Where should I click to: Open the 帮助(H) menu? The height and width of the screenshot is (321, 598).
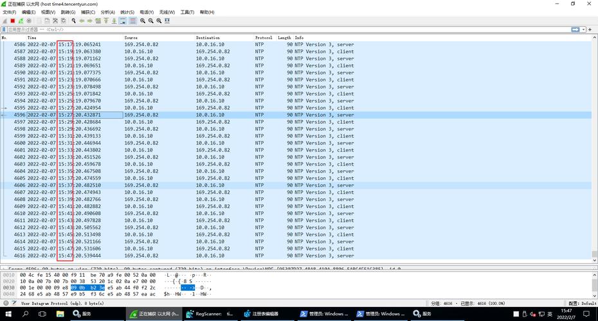pyautogui.click(x=206, y=12)
